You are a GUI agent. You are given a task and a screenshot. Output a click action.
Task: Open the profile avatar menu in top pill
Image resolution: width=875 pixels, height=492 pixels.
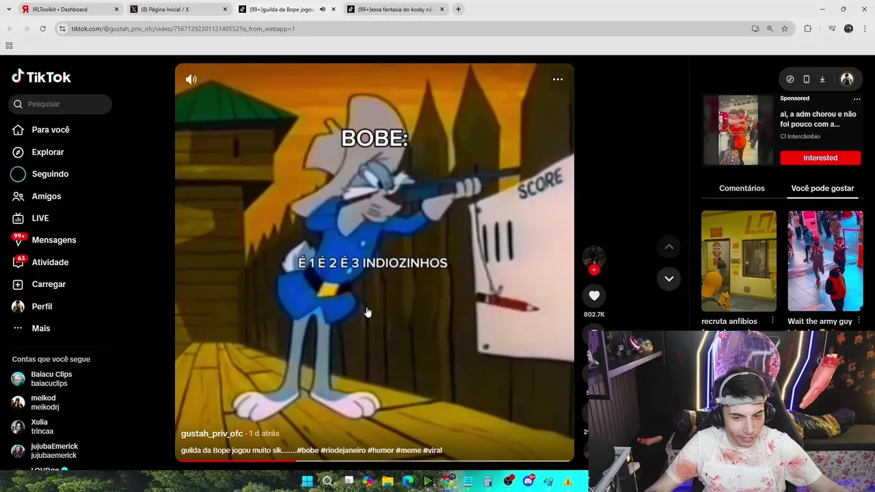pyautogui.click(x=846, y=79)
